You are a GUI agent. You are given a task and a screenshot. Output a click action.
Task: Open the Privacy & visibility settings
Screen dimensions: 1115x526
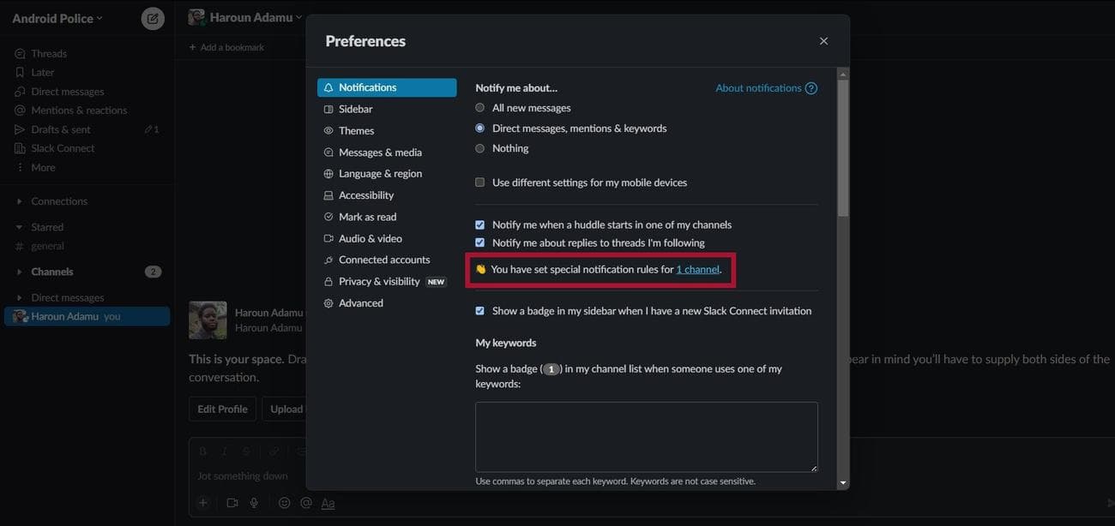coord(379,280)
